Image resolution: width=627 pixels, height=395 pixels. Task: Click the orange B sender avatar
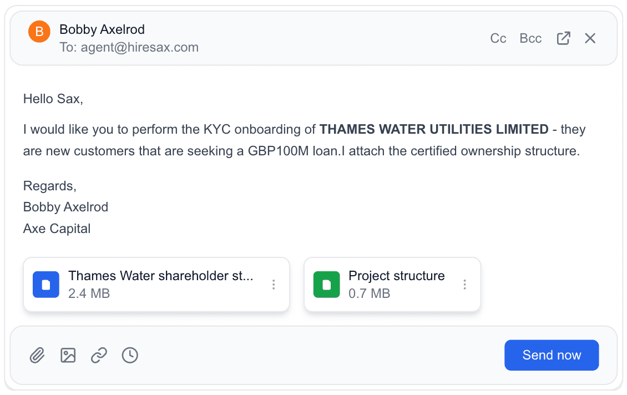(x=39, y=32)
